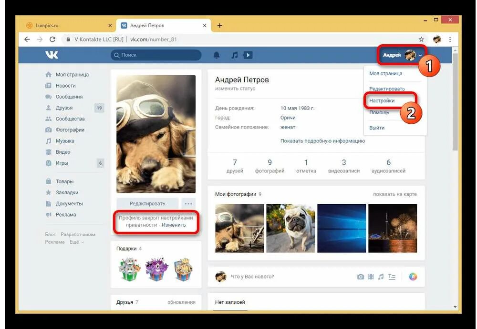477x329 pixels.
Task: Open Сообщения in the left sidebar
Action: click(69, 97)
